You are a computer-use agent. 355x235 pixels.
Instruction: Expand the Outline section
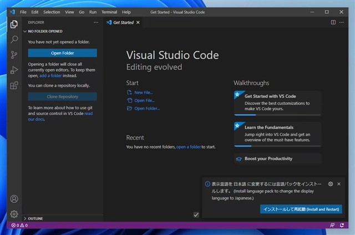coord(35,218)
